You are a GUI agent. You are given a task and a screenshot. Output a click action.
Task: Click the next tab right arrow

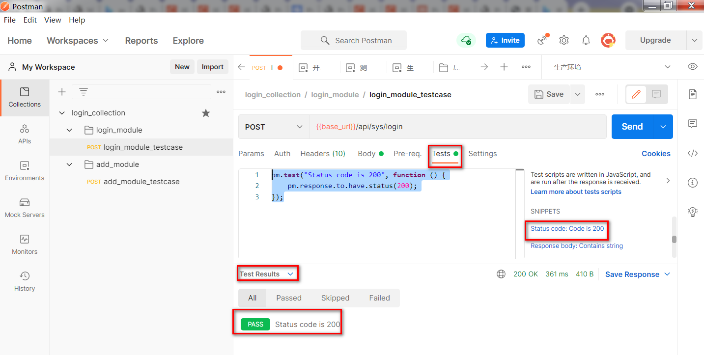coord(484,67)
